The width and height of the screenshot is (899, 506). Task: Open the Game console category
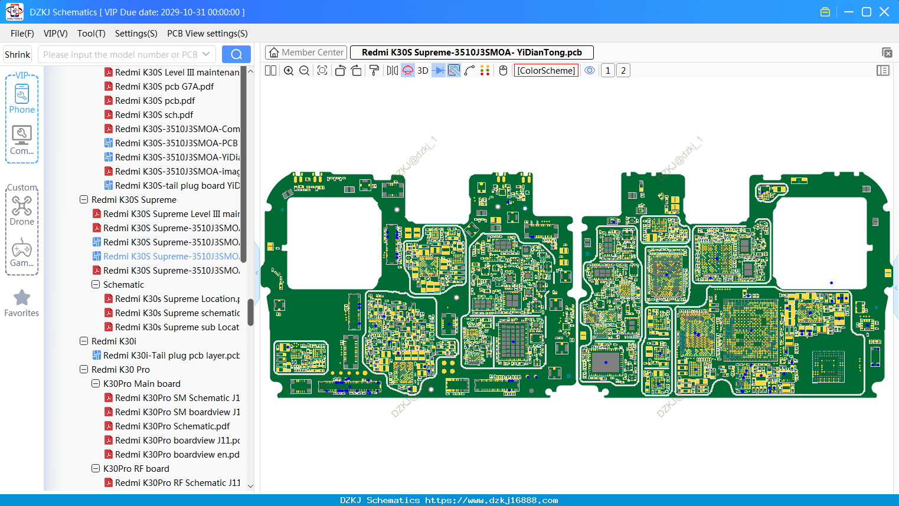point(22,252)
